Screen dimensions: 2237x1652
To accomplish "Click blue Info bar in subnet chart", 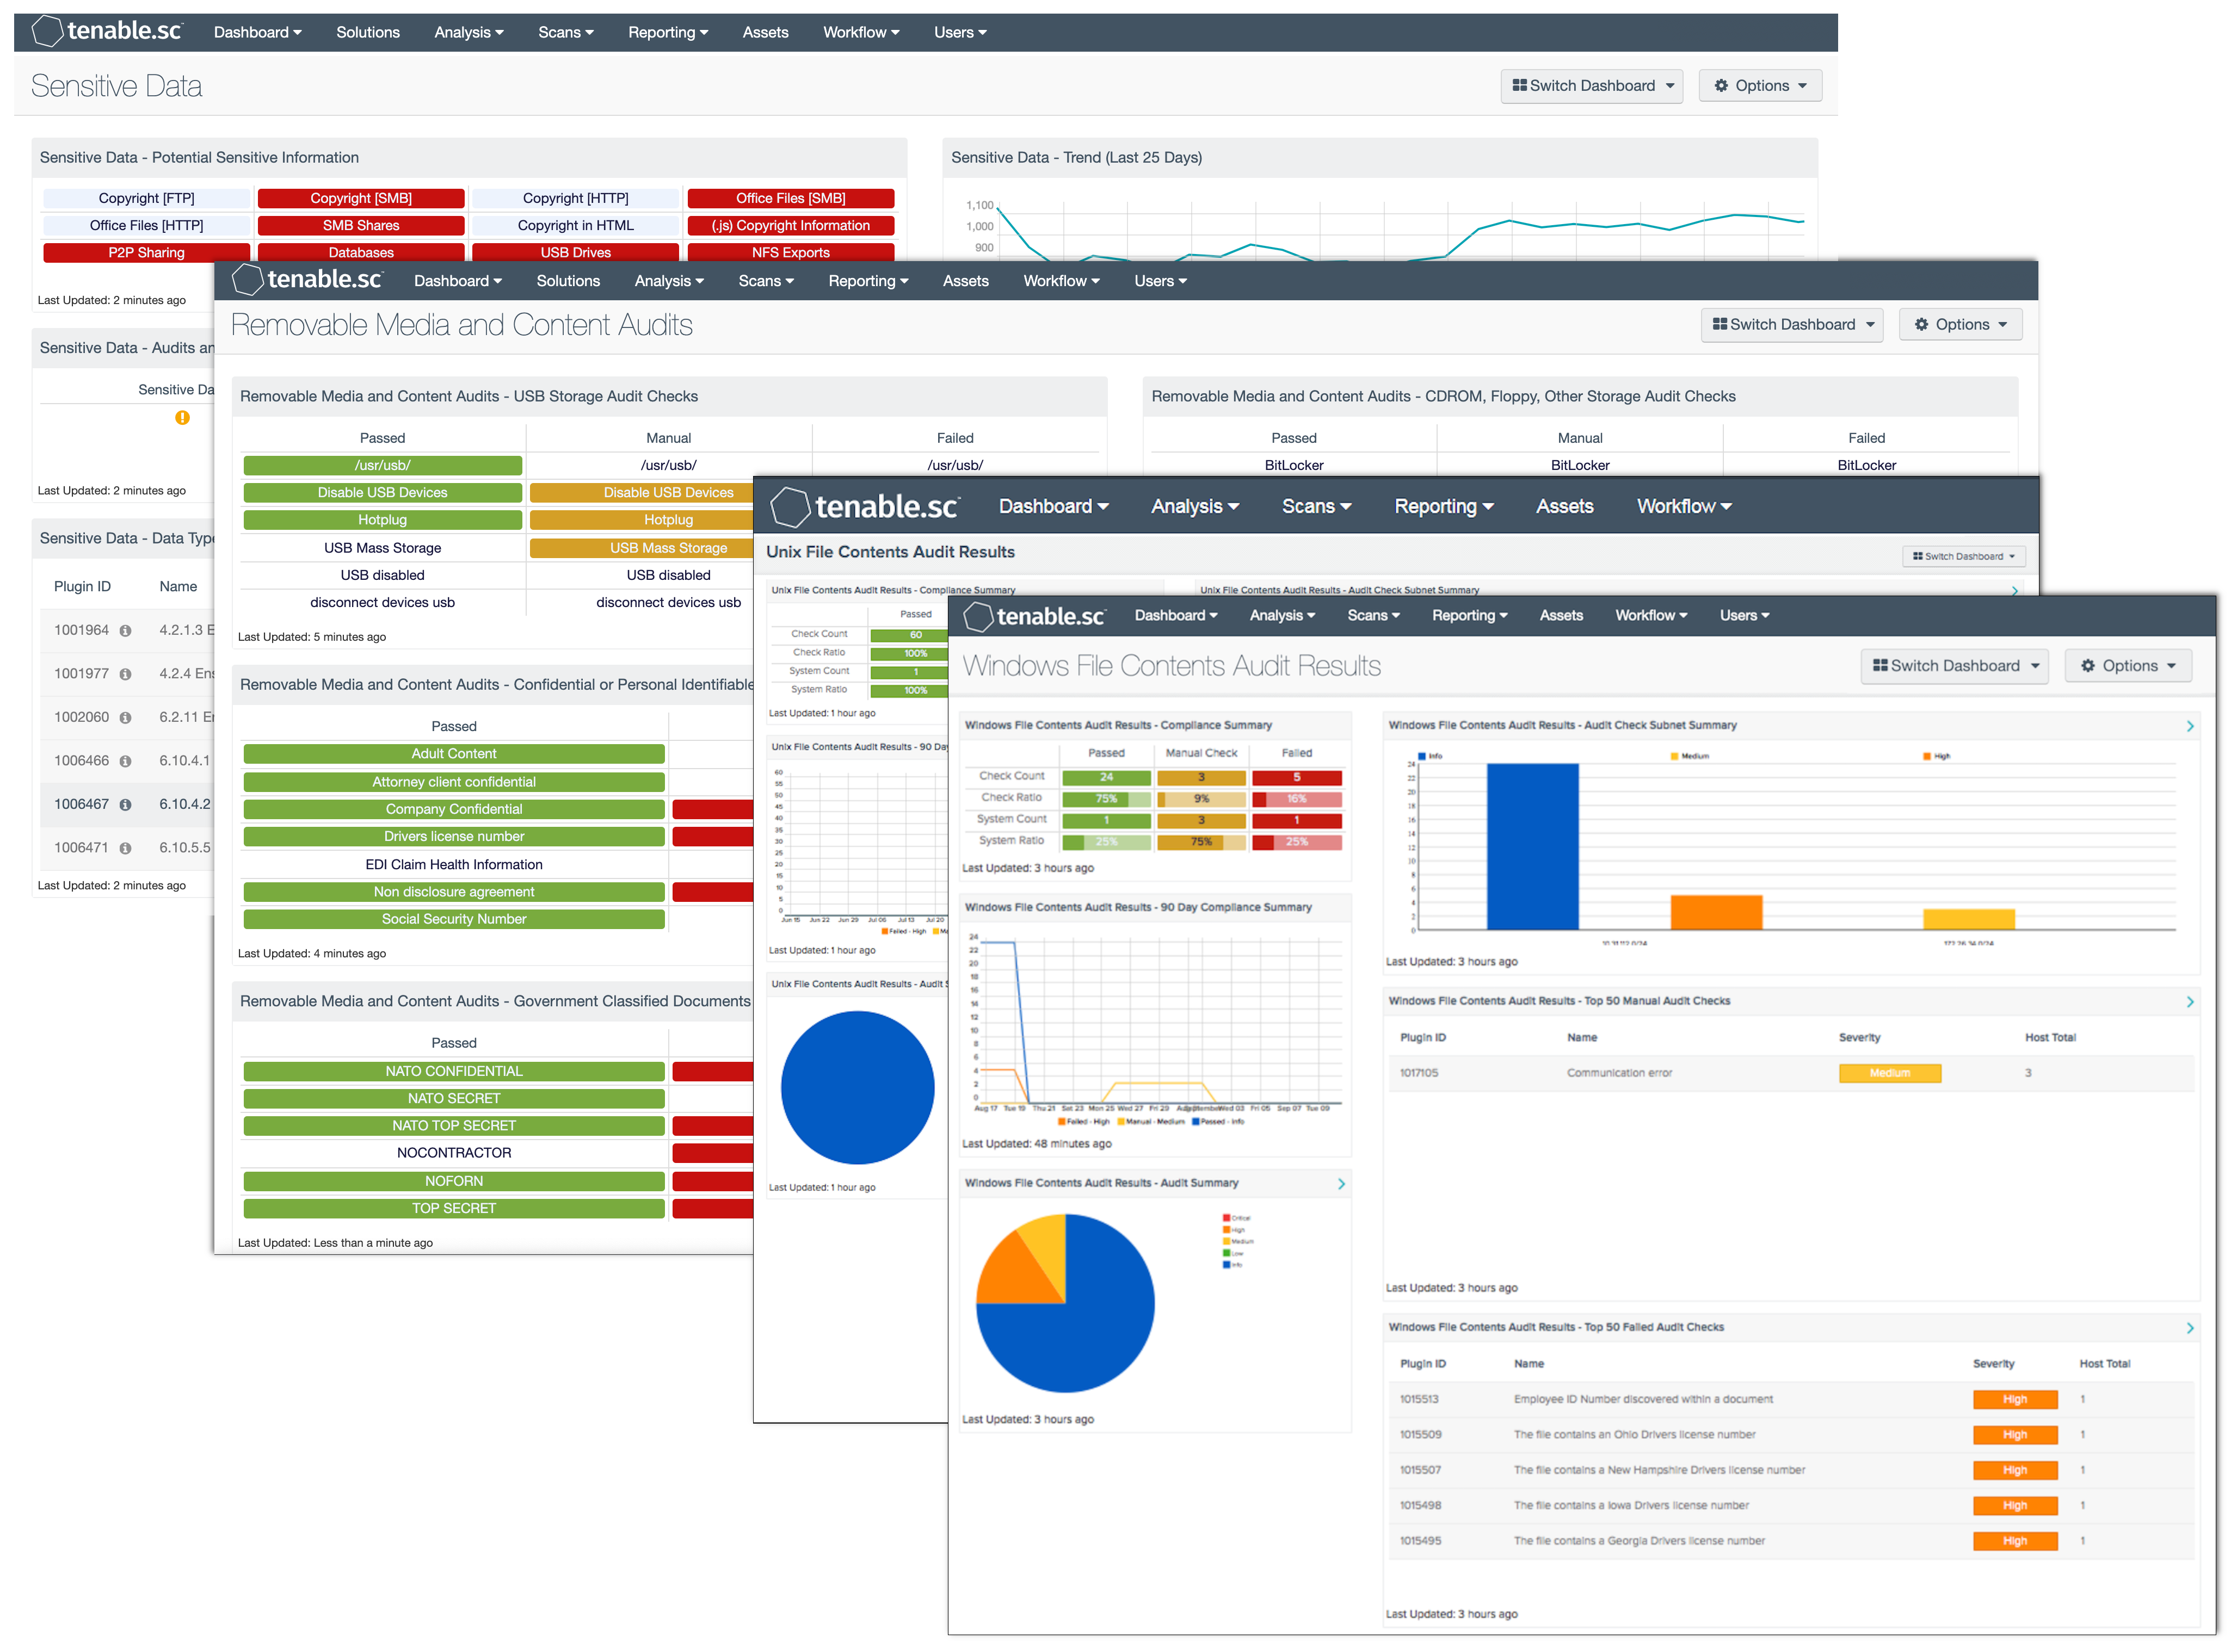I will 1533,848.
